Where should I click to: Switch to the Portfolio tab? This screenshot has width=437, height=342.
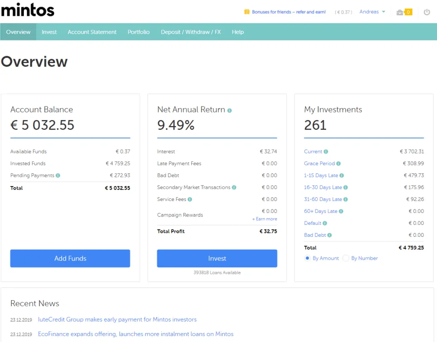(x=139, y=32)
